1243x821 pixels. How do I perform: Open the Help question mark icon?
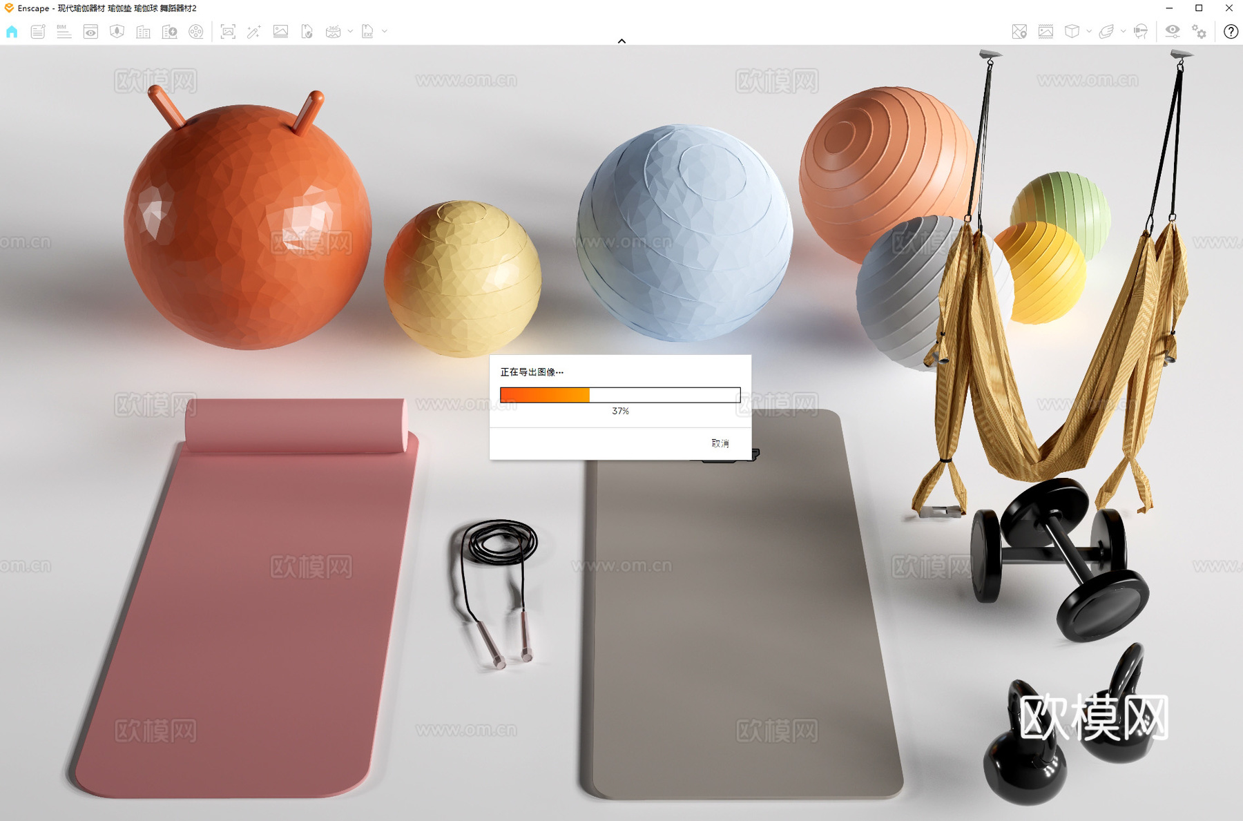point(1231,32)
